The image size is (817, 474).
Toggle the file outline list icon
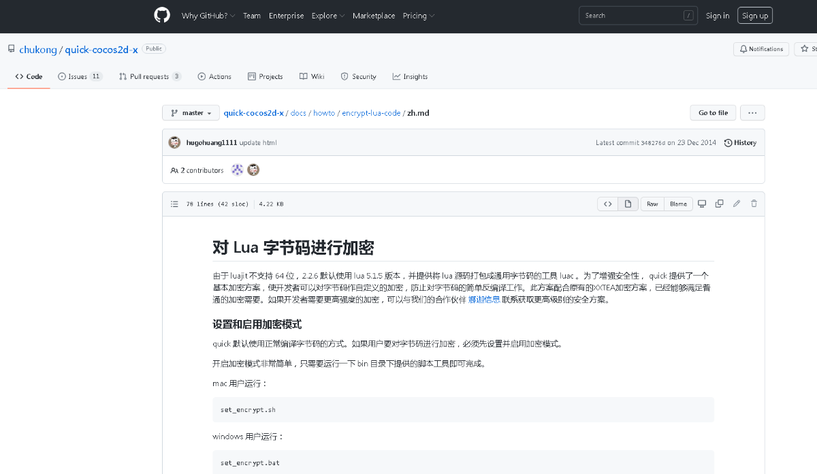(x=174, y=204)
